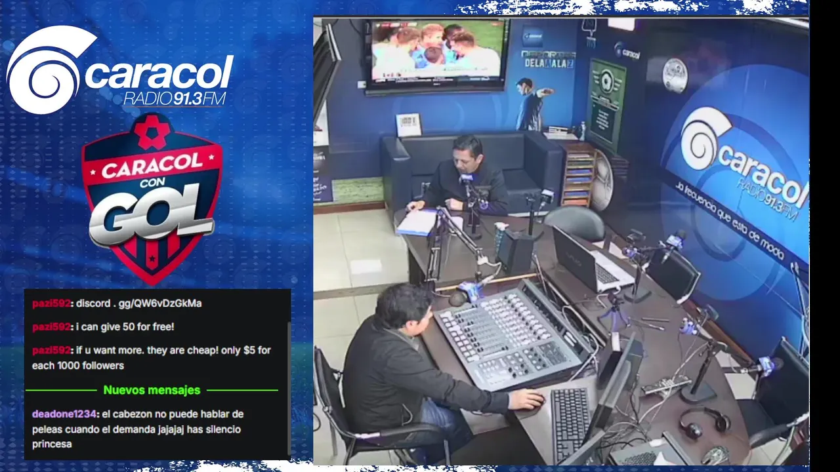Click the chat message about $5 per 1000 followers
840x472 pixels.
point(152,358)
